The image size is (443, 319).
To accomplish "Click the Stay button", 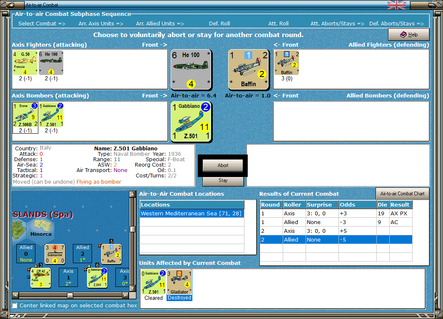I will 223,181.
